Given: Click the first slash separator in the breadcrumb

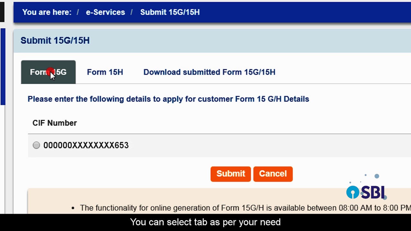Looking at the screenshot, I should [78, 12].
